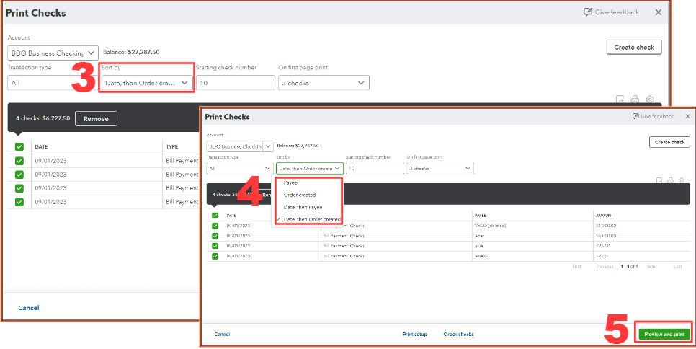The height and width of the screenshot is (349, 696).
Task: Open the '3 checks' dropdown in the front window
Action: coord(440,168)
